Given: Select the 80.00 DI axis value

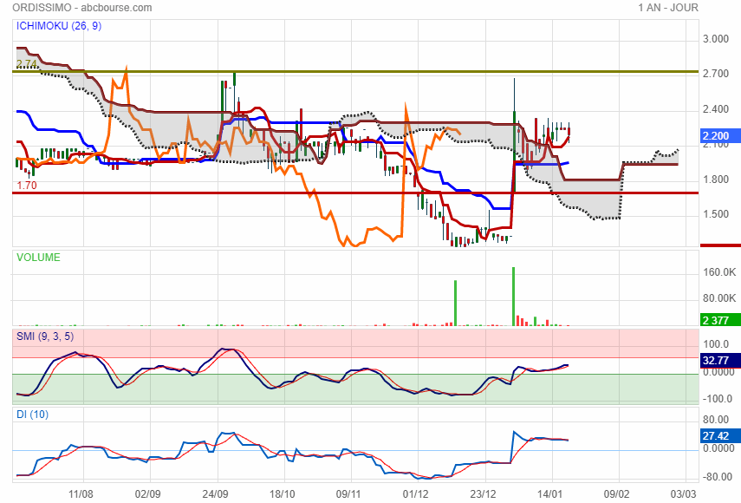Looking at the screenshot, I should pos(716,420).
